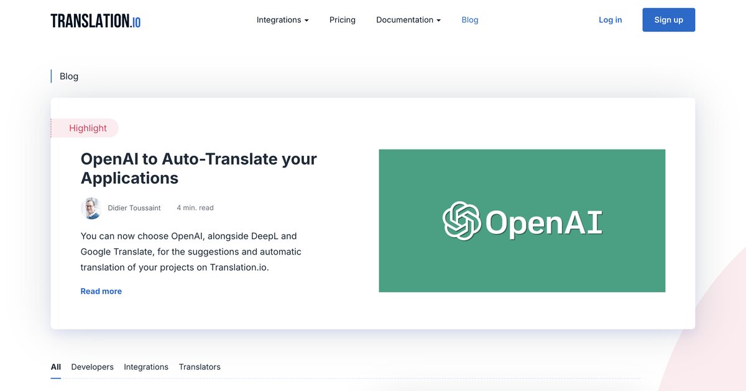Open the Integrations filter below the article
This screenshot has height=391, width=746.
[x=146, y=367]
